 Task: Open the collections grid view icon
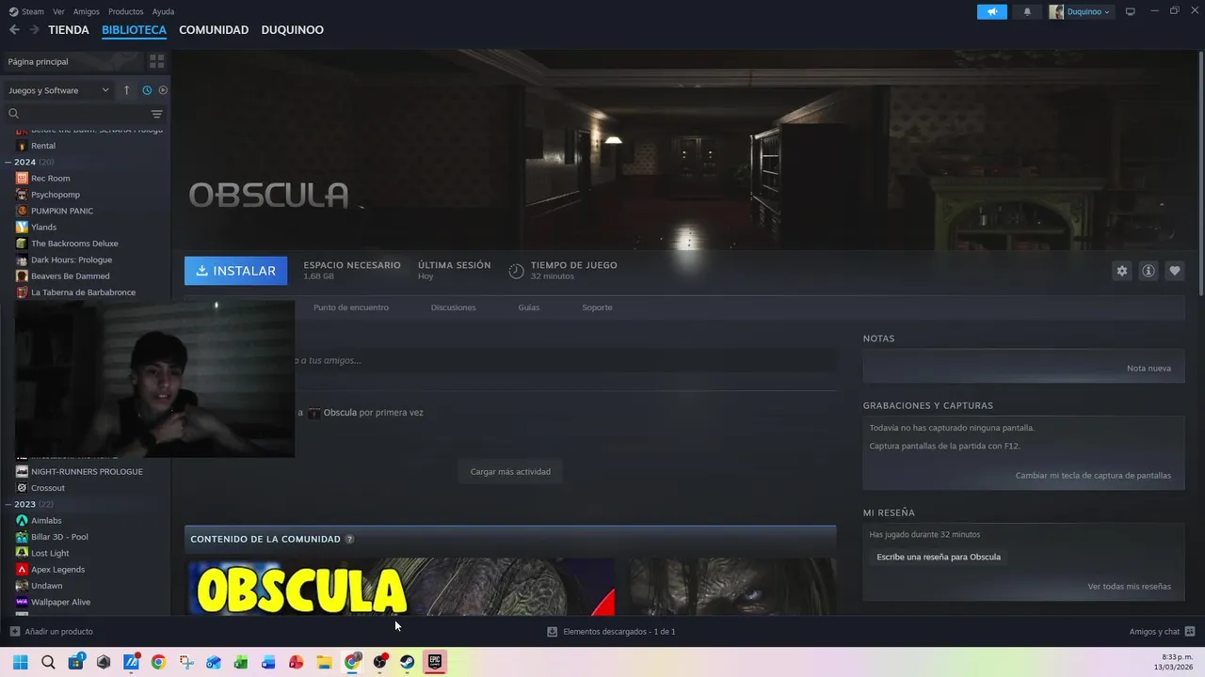click(x=156, y=61)
